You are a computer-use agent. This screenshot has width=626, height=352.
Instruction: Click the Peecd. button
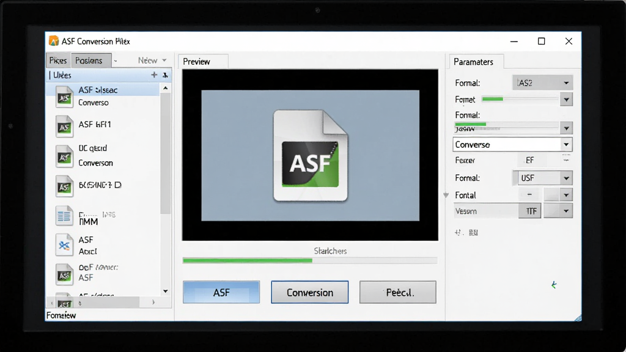(397, 292)
